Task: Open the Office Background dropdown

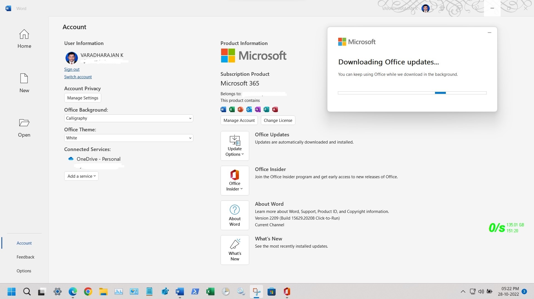Action: [x=128, y=118]
